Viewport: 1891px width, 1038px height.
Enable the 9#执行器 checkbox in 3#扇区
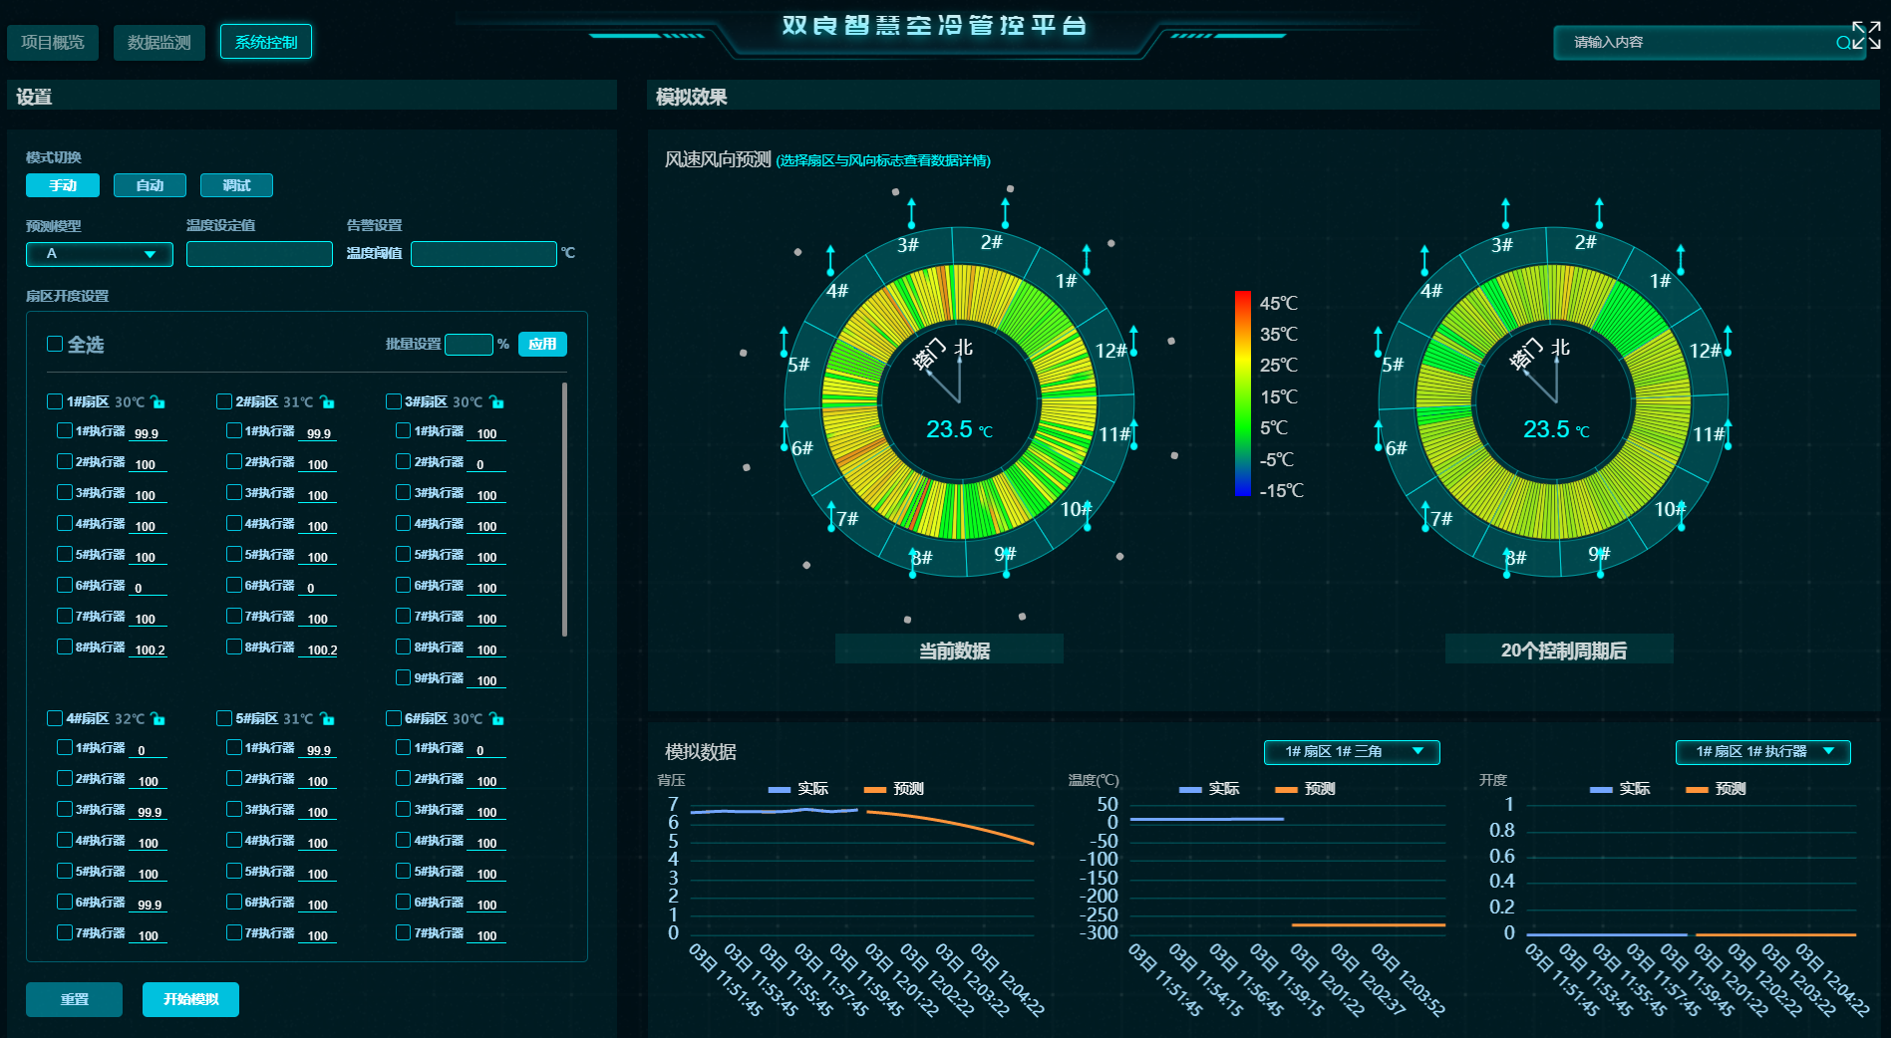click(403, 677)
